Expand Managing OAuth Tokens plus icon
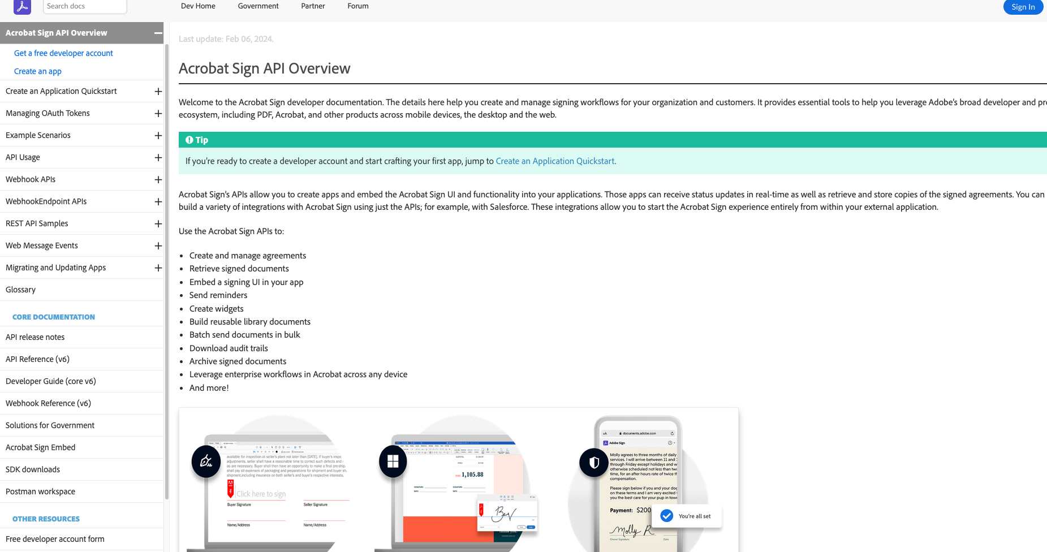The width and height of the screenshot is (1047, 552). click(x=158, y=114)
